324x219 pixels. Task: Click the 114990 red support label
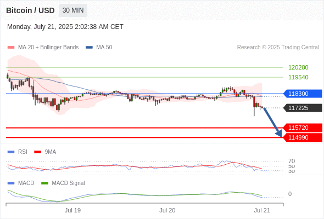303,137
